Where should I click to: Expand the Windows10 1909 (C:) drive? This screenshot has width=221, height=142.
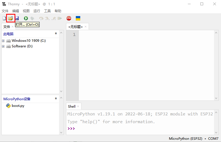coord(3,41)
